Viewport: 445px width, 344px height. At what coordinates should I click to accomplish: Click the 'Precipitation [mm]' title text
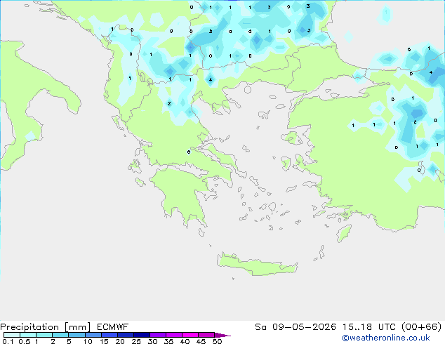point(46,327)
